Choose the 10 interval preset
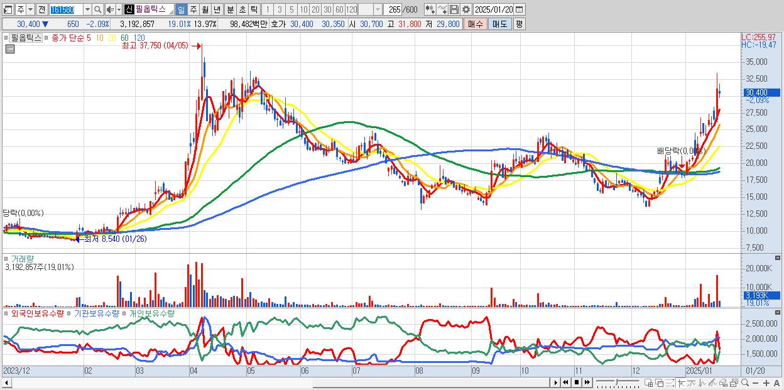Image resolution: width=784 pixels, height=390 pixels. pos(303,9)
